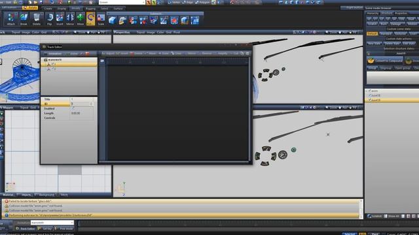Switch to the Hierarchy tab
419x235 pixels.
pyautogui.click(x=373, y=13)
